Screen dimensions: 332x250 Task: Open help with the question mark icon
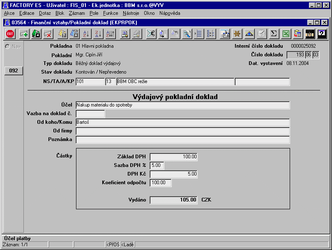322,34
